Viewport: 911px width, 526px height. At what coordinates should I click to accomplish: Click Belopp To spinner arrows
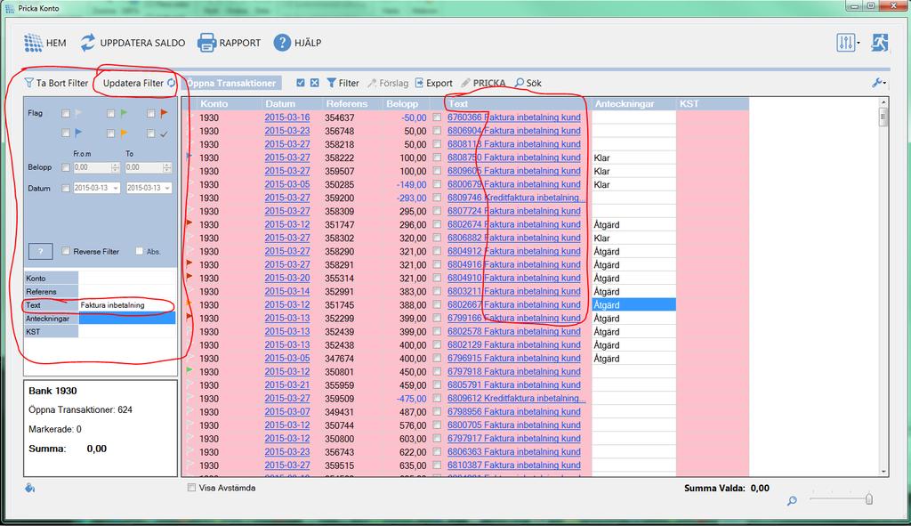click(x=167, y=167)
